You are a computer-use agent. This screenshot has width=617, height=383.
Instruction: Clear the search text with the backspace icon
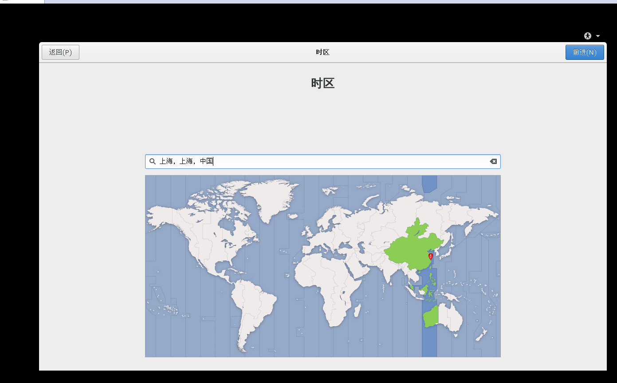pos(493,161)
